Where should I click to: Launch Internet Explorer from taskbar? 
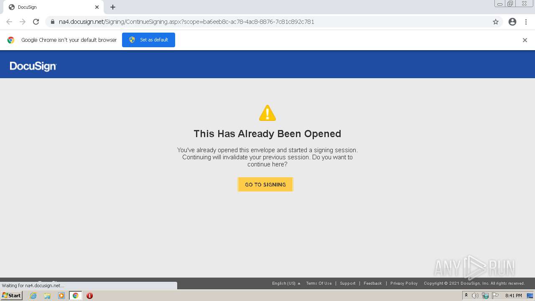(x=33, y=296)
